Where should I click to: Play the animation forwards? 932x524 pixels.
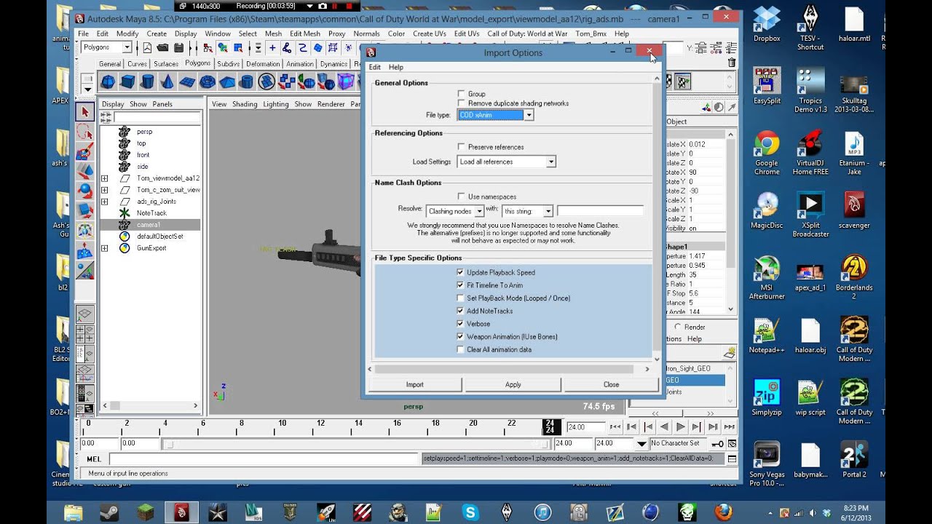click(x=681, y=427)
